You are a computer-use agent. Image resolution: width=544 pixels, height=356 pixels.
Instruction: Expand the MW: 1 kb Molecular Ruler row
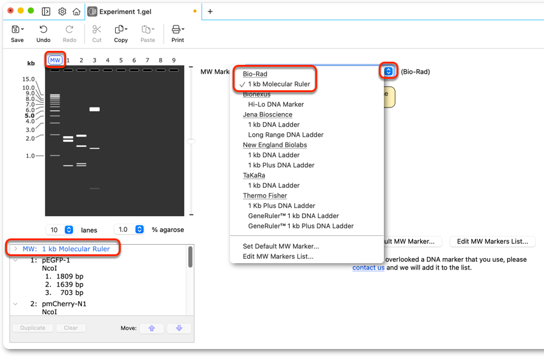[16, 249]
